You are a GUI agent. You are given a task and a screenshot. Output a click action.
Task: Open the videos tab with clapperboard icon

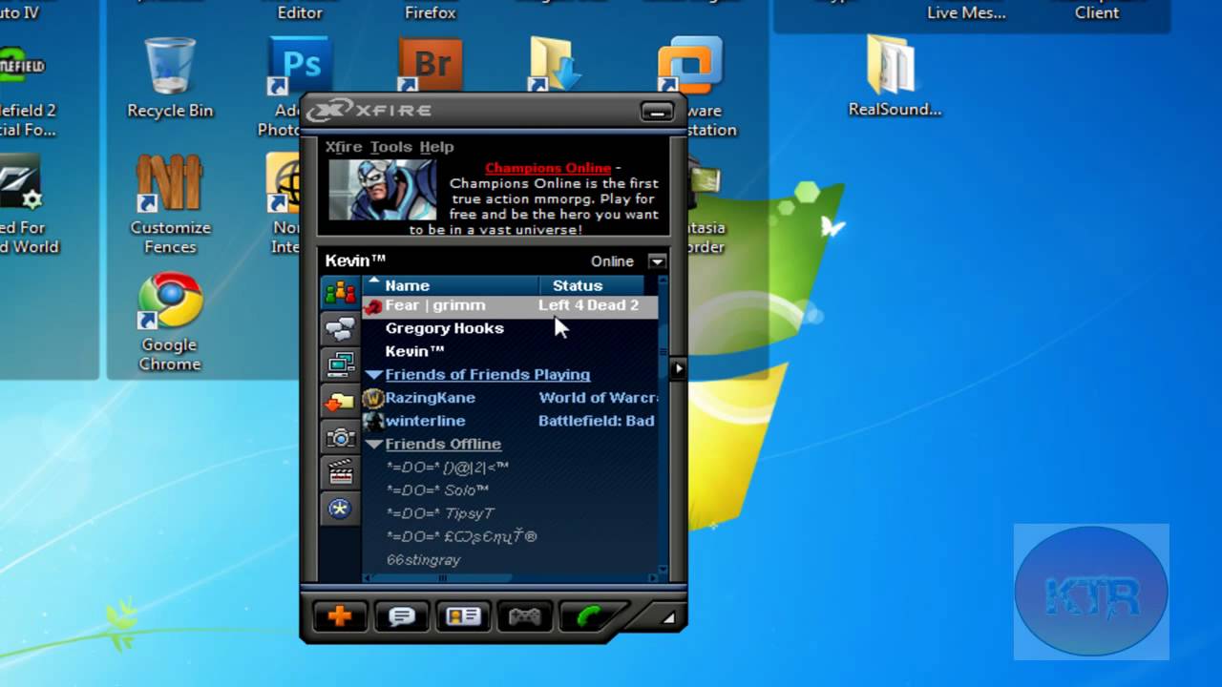pyautogui.click(x=340, y=472)
